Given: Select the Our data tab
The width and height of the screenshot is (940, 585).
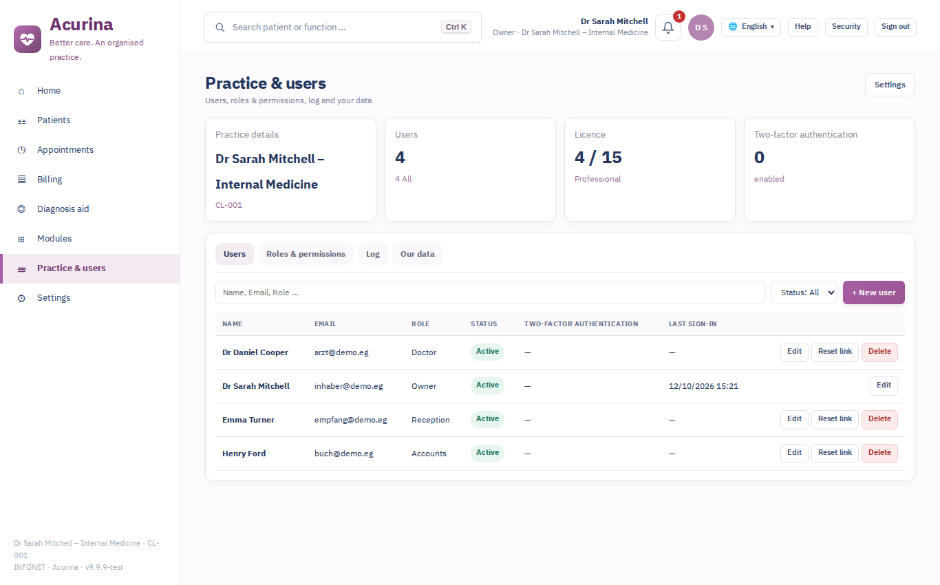Looking at the screenshot, I should click(x=418, y=254).
